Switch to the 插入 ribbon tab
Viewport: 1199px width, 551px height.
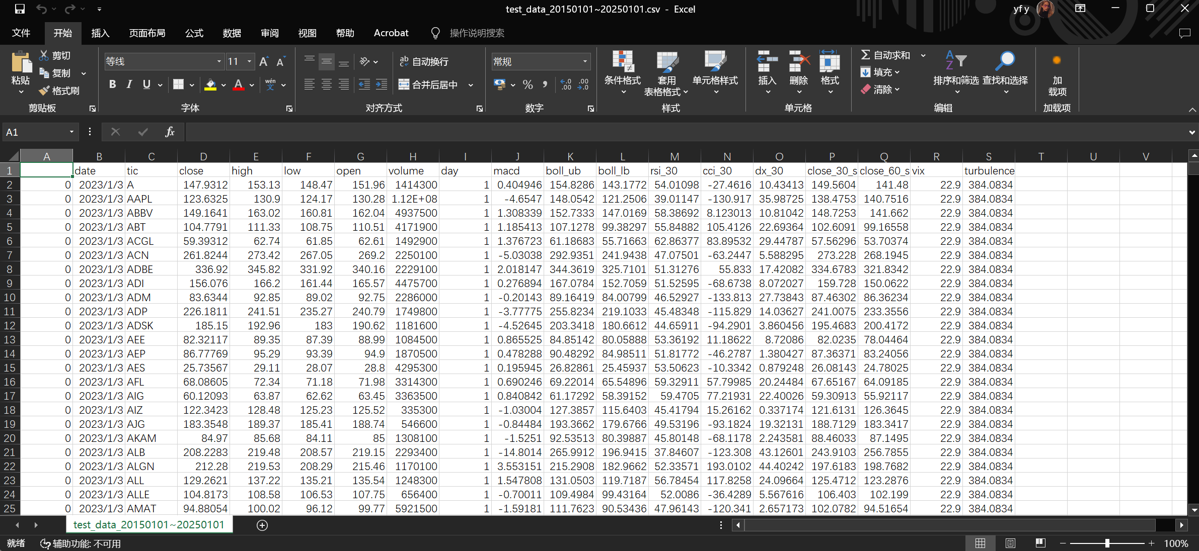tap(100, 33)
